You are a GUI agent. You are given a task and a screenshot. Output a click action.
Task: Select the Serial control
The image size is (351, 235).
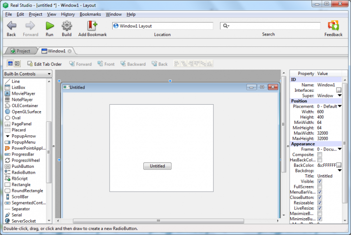(17, 215)
